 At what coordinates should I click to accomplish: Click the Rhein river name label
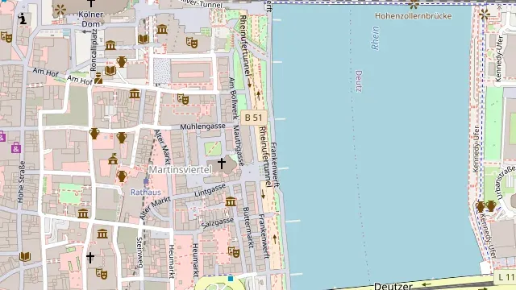click(x=375, y=38)
